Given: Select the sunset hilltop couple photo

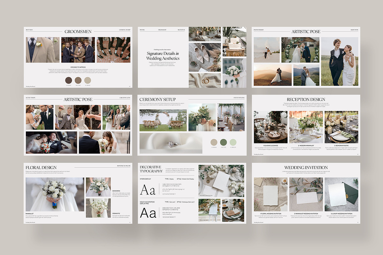Looking at the screenshot, I should pyautogui.click(x=273, y=75).
